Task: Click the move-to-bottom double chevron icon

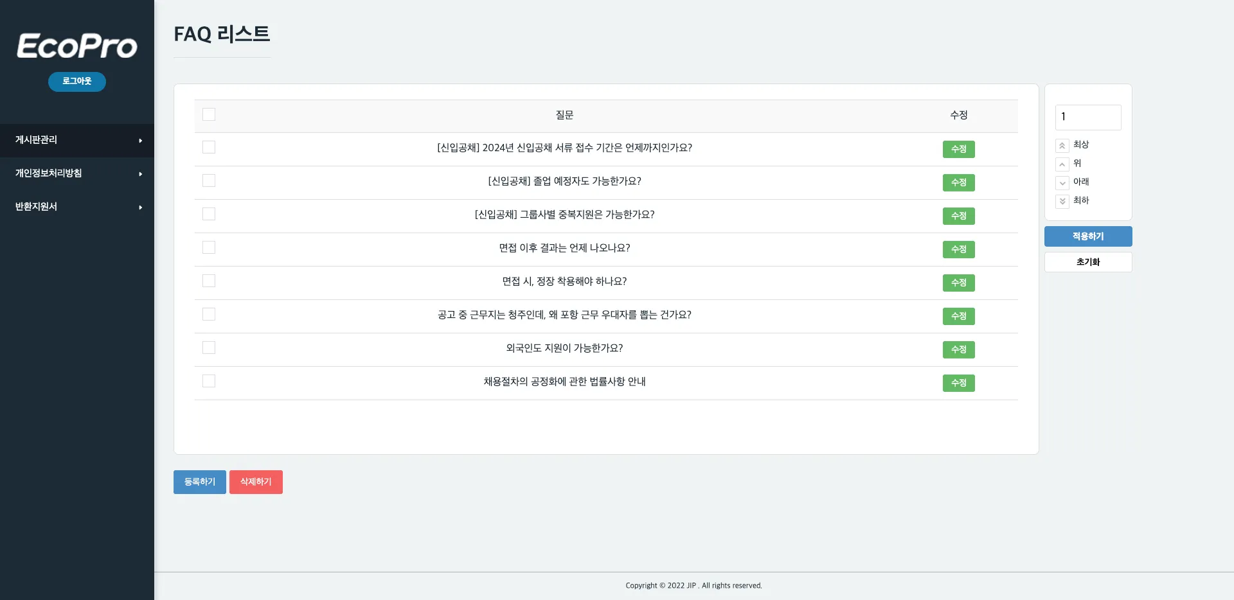Action: point(1062,202)
